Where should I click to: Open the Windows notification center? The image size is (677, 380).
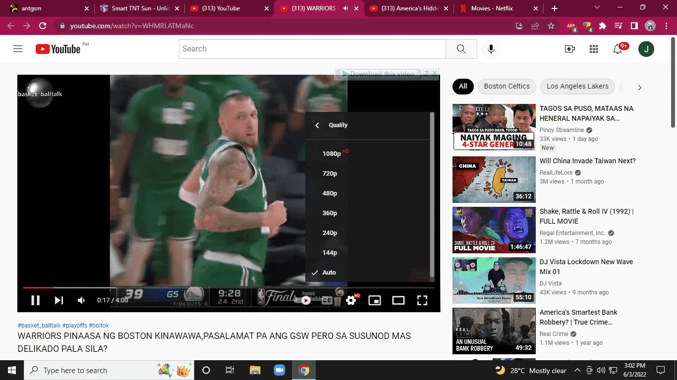[x=661, y=370]
